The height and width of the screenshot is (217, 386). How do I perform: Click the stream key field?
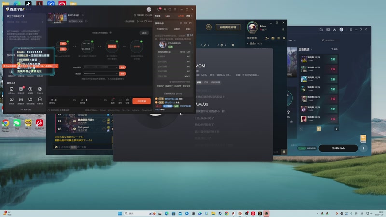[x=101, y=74]
